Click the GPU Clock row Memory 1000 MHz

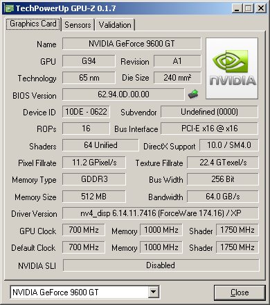pyautogui.click(x=161, y=230)
